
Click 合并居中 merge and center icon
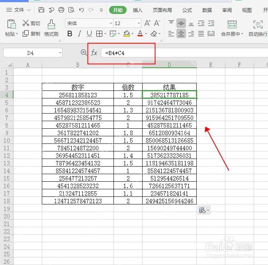click(232, 24)
